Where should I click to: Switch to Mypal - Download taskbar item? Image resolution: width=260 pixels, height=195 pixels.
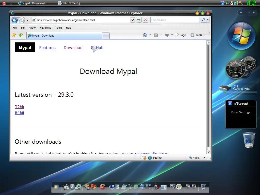[34, 3]
